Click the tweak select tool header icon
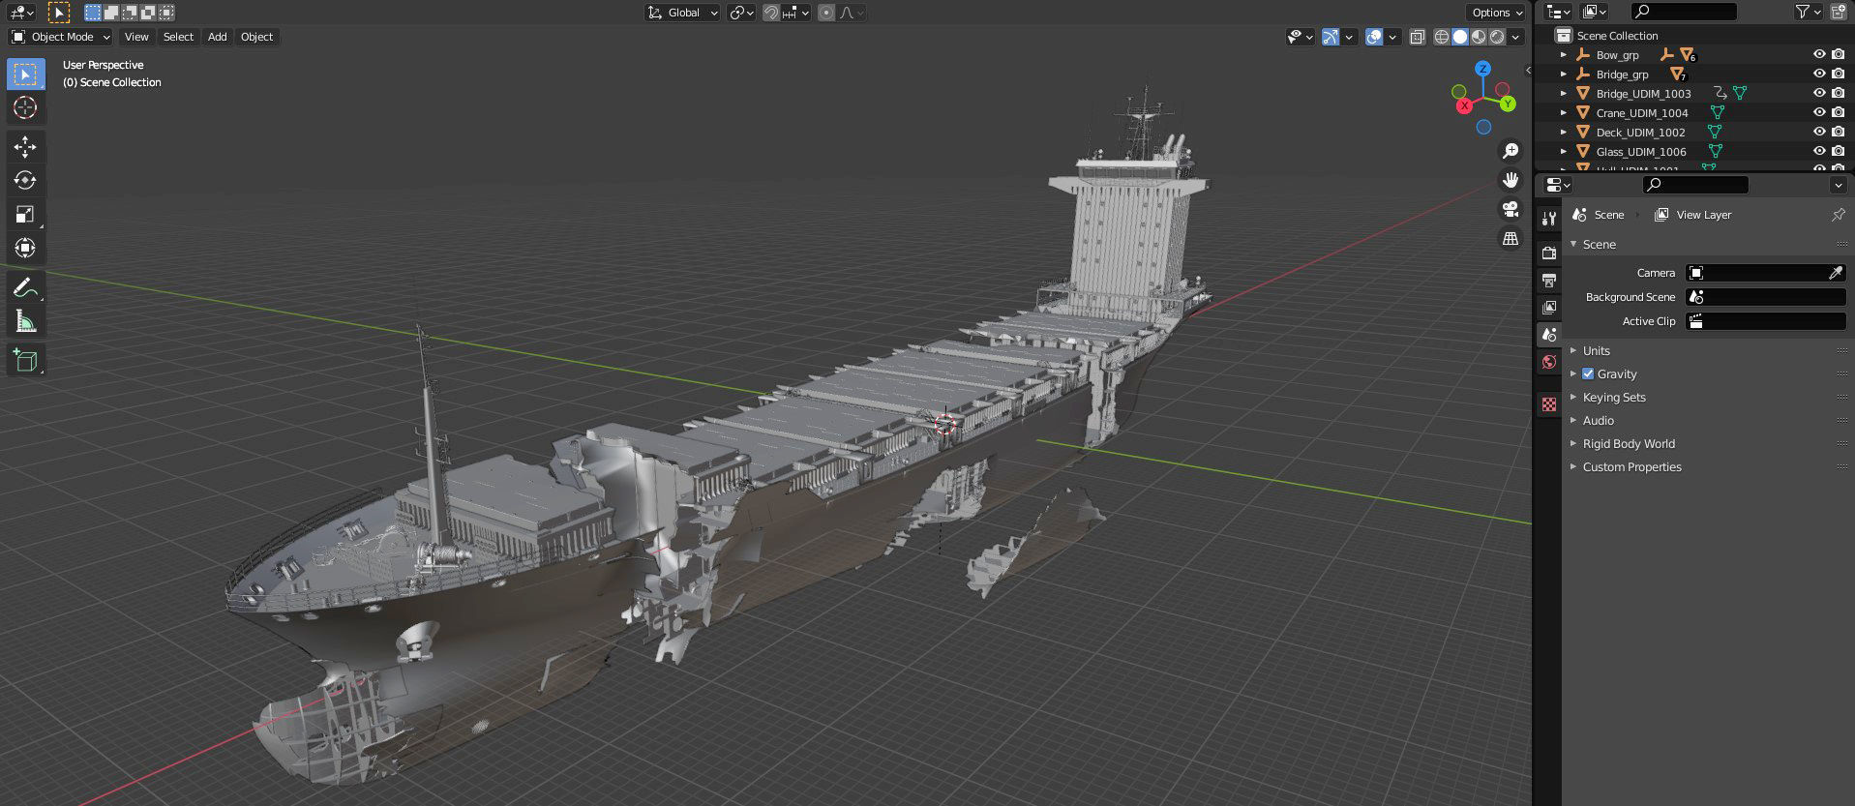Image resolution: width=1855 pixels, height=806 pixels. tap(59, 13)
